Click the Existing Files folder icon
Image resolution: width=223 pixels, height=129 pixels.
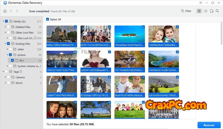click(x=13, y=44)
